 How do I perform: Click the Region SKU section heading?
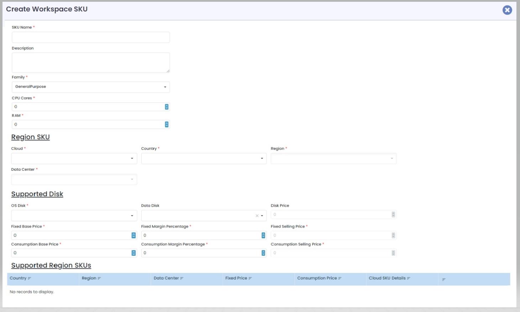31,137
